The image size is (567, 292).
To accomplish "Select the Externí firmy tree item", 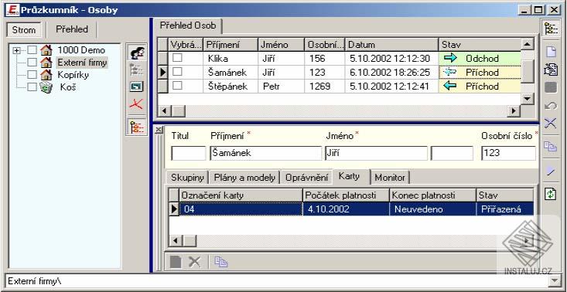I will pyautogui.click(x=82, y=63).
